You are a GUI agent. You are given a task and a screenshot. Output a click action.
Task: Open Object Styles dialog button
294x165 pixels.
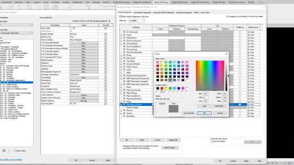pyautogui.click(x=170, y=148)
